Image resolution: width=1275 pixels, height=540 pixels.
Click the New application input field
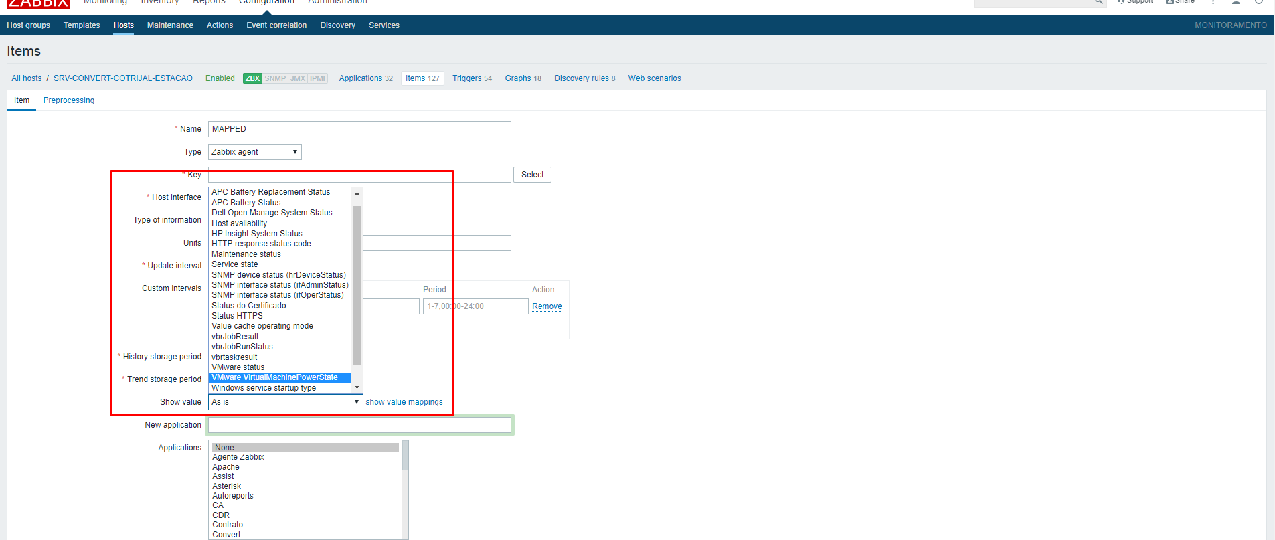pos(359,425)
